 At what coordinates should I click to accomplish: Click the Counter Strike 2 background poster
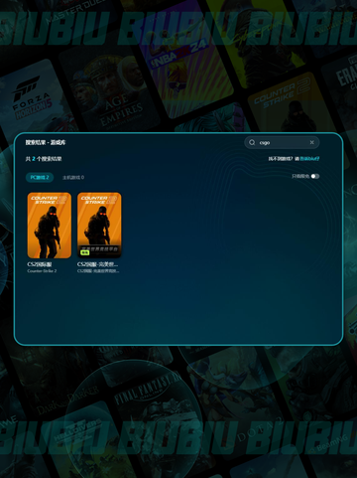(290, 102)
